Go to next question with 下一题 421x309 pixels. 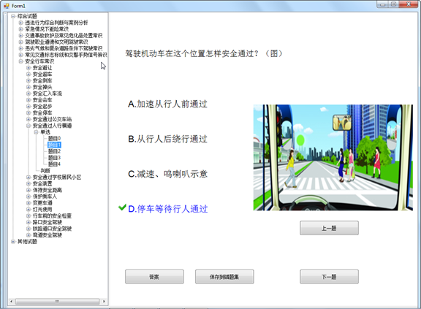click(329, 277)
